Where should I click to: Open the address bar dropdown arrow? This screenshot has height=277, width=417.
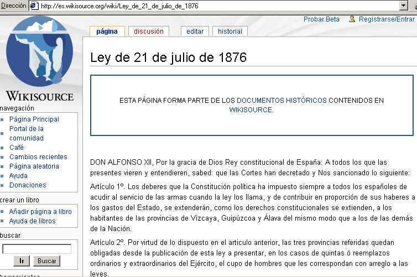[x=403, y=6]
